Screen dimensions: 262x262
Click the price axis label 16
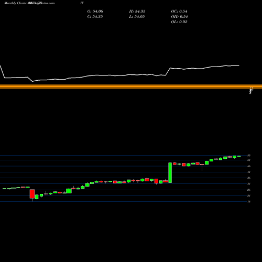pos(249,202)
